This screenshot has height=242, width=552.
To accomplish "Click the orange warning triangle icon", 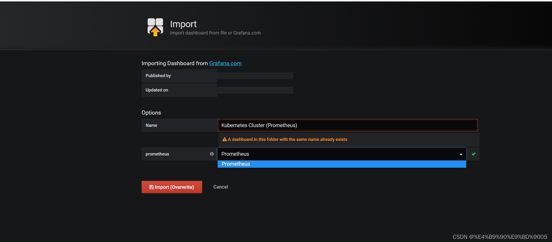I will pyautogui.click(x=225, y=139).
